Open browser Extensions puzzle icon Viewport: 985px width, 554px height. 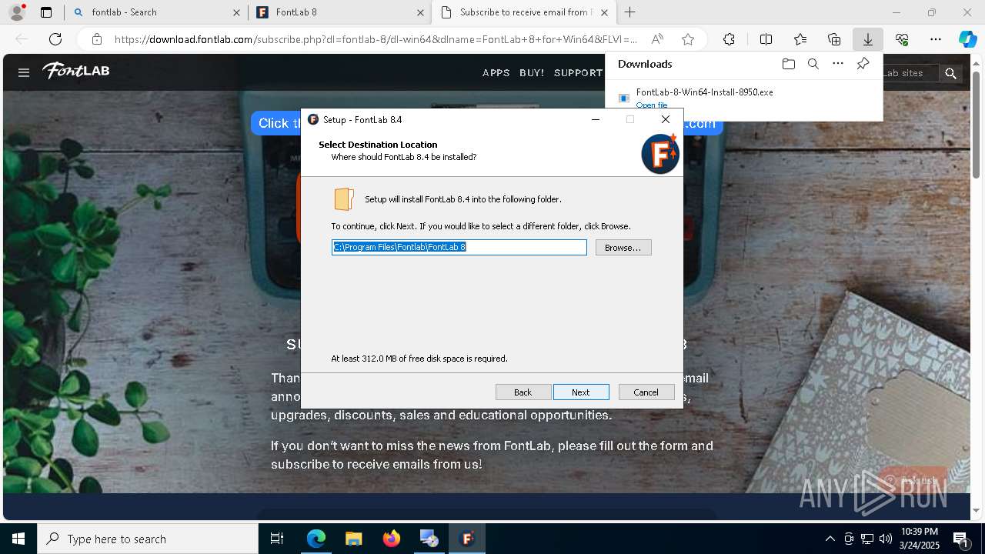pos(729,39)
